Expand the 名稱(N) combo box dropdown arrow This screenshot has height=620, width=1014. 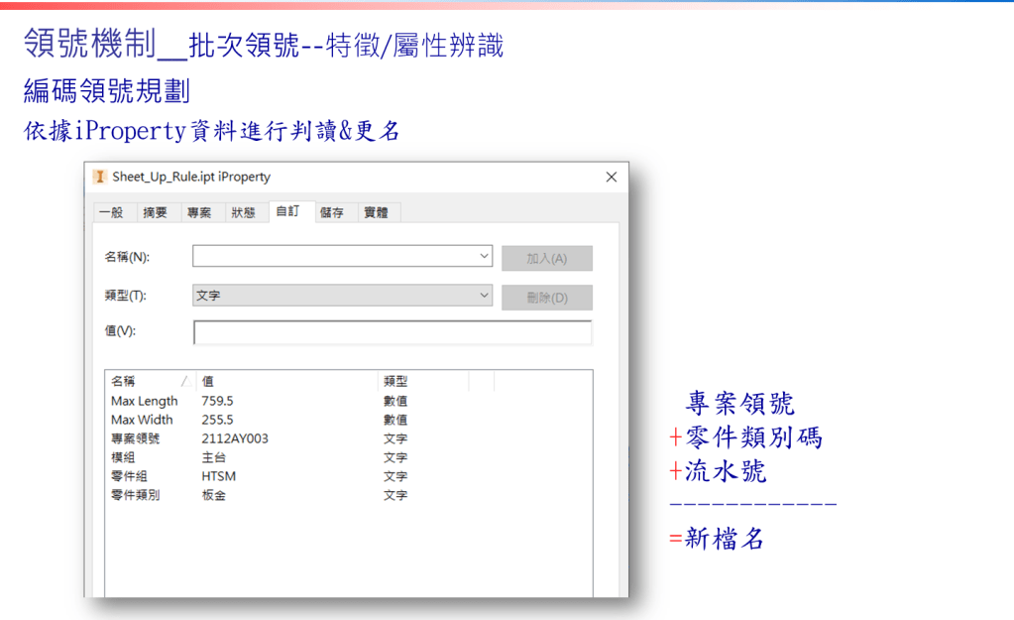[484, 256]
